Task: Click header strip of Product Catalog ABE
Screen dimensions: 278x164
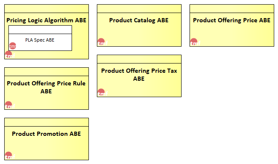Action: 139,9
